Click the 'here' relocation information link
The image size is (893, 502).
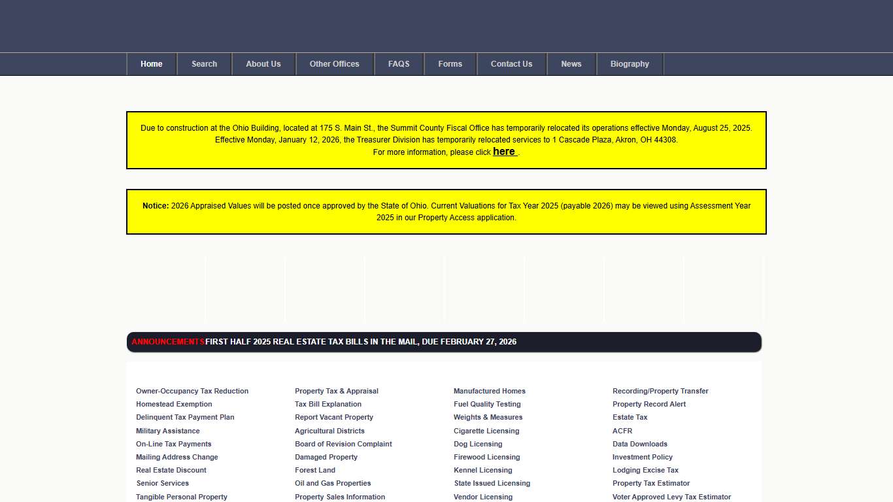click(x=504, y=152)
